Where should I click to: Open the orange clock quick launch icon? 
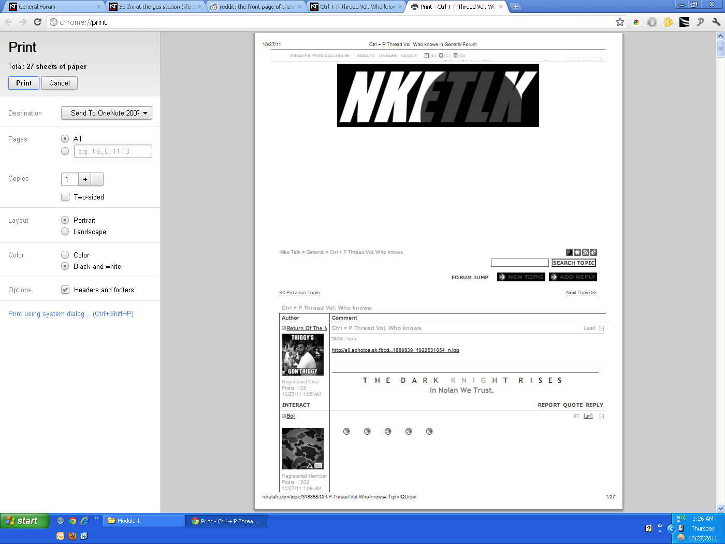(x=61, y=536)
